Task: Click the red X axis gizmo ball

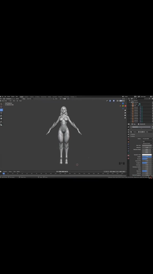Action: pyautogui.click(x=125, y=106)
